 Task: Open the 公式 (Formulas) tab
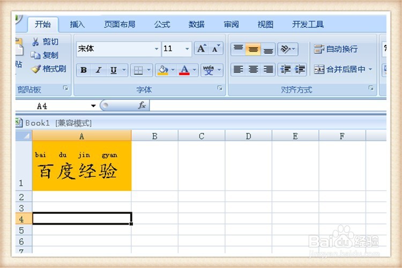pos(162,24)
